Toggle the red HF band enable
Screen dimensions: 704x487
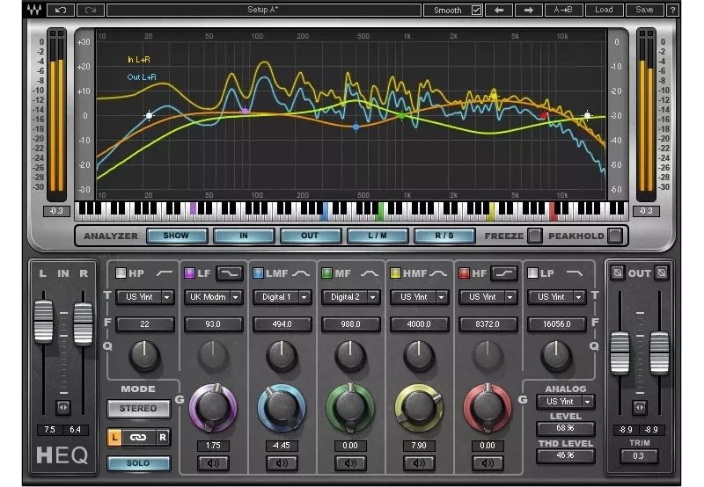[465, 273]
